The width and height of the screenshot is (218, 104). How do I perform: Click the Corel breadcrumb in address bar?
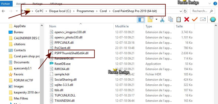tap(103, 11)
